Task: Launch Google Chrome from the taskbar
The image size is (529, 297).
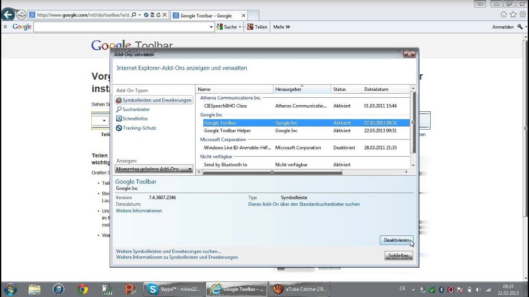Action: click(83, 289)
